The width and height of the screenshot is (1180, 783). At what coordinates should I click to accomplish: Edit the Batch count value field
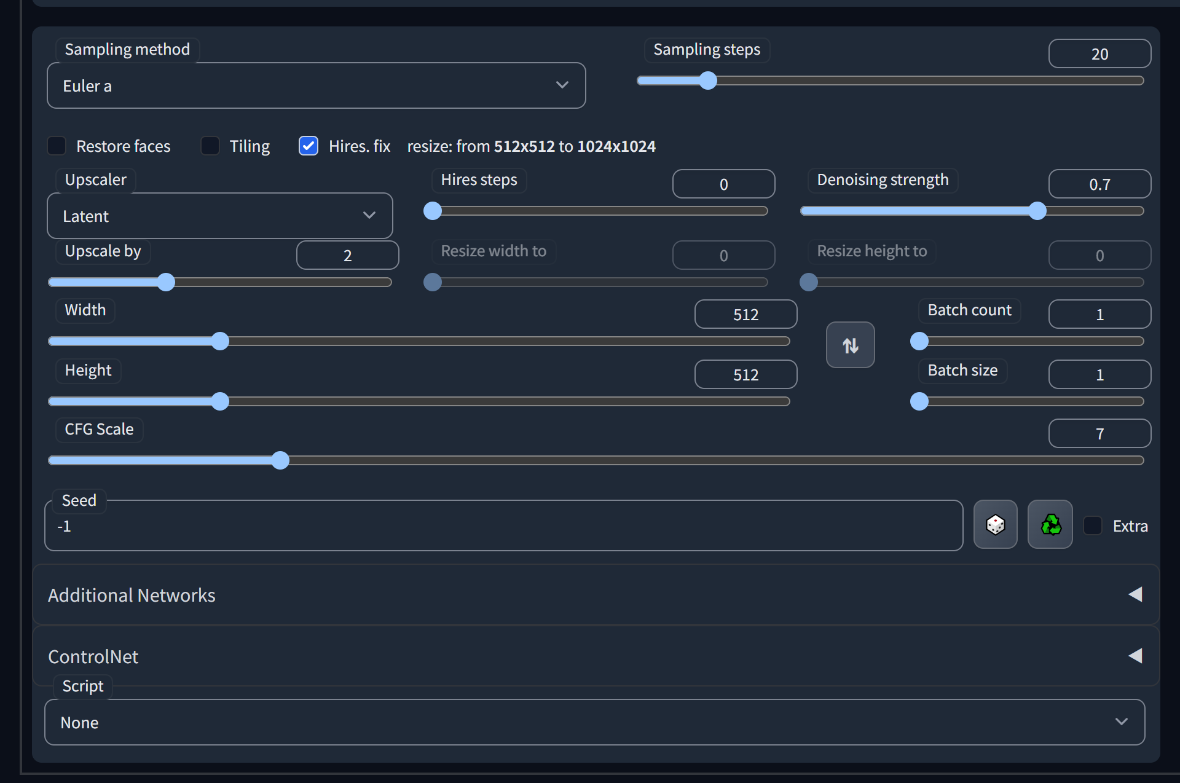(1099, 314)
